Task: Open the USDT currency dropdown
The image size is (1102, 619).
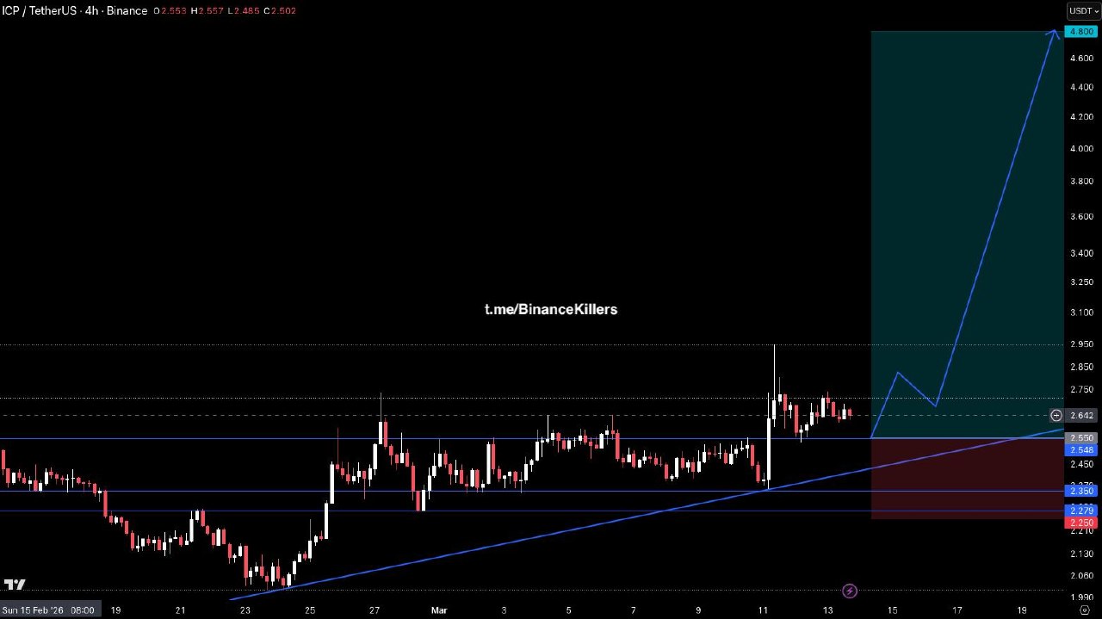Action: (1083, 11)
